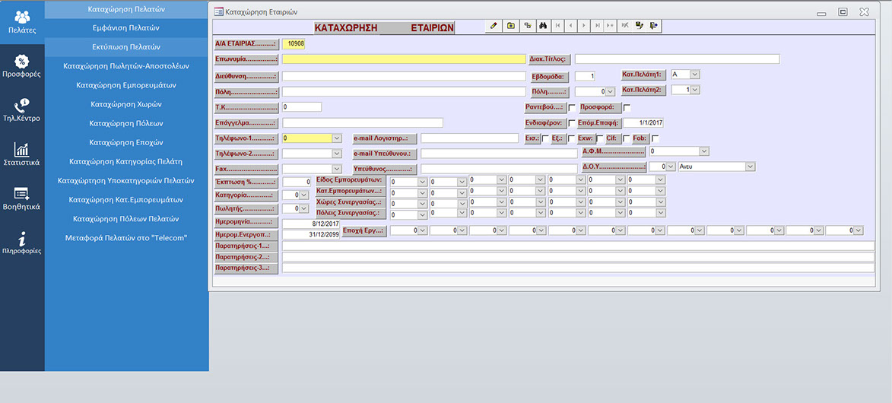Viewport: 892px width, 403px height.
Task: Click the Παρατηρήσεις-1 text field
Action: click(578, 246)
